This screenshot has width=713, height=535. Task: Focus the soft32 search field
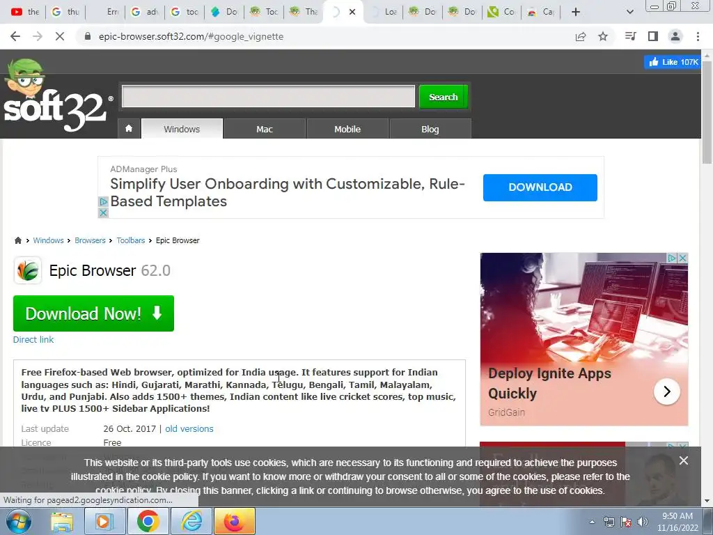click(x=268, y=96)
